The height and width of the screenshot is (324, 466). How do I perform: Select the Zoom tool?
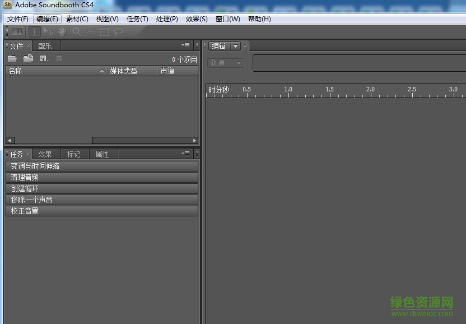[76, 31]
